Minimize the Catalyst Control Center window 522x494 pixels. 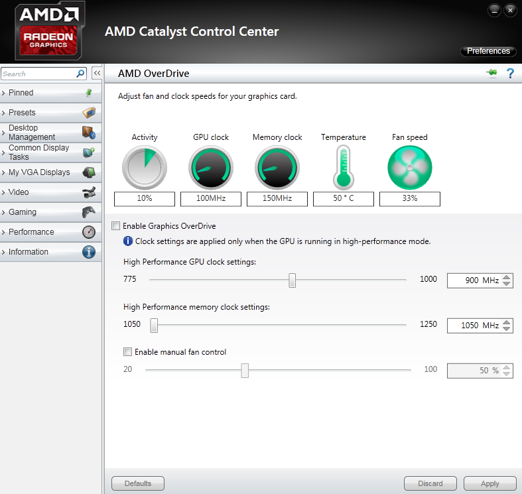tap(494, 11)
